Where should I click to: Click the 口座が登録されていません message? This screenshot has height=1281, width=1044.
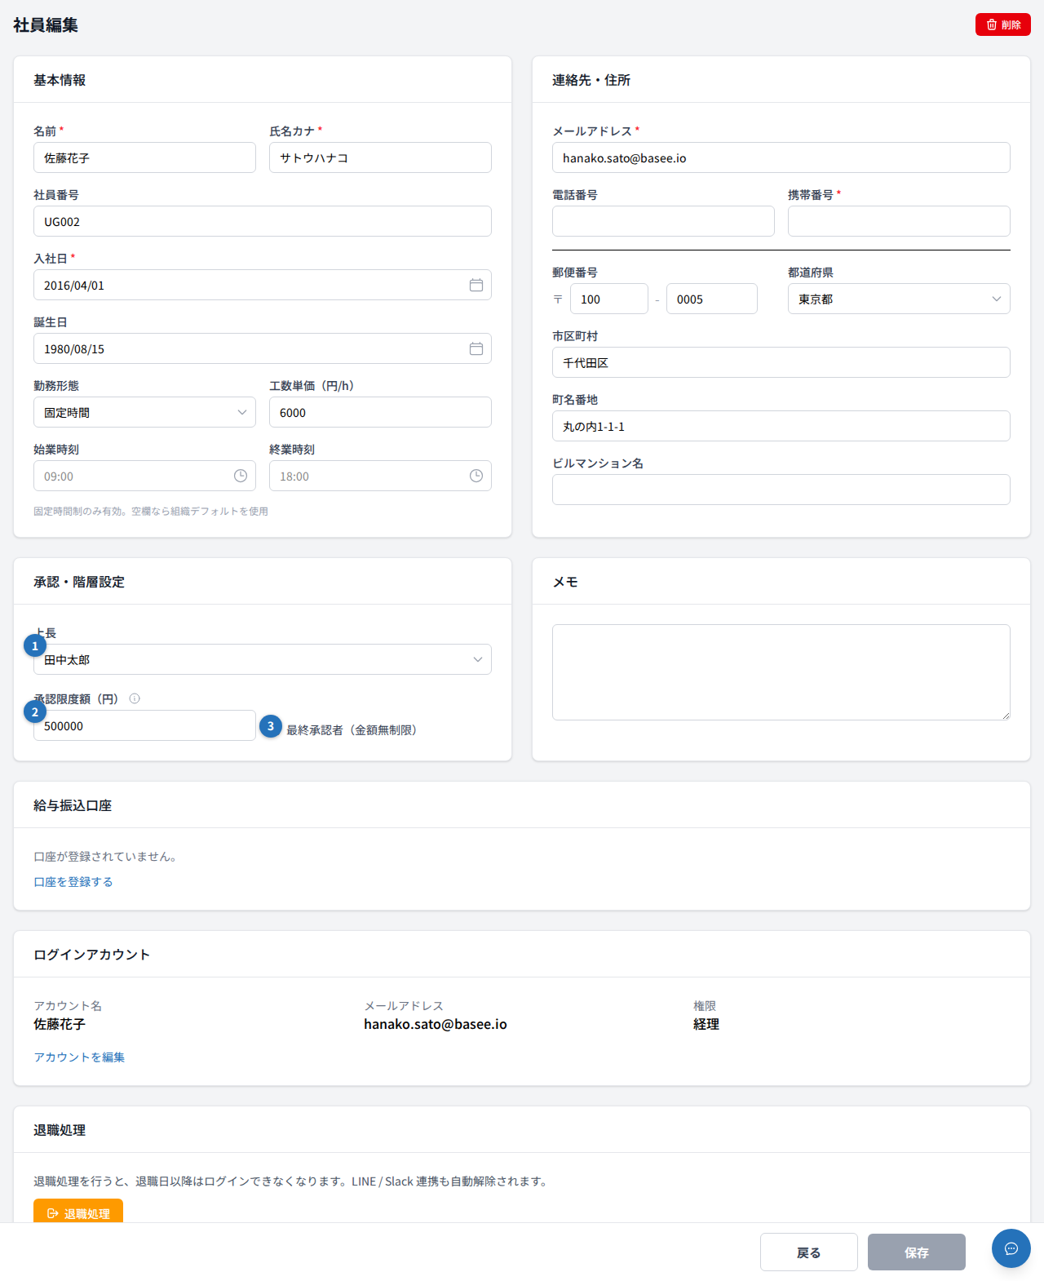pyautogui.click(x=106, y=857)
